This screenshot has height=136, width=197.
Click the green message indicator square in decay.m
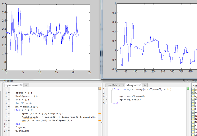(188, 89)
